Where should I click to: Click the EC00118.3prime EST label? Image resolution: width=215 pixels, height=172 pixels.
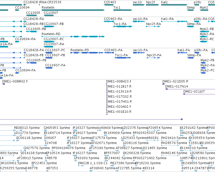pyautogui.click(x=29, y=138)
